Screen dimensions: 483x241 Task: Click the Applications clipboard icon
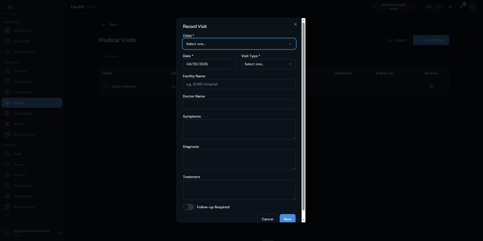coord(7,207)
